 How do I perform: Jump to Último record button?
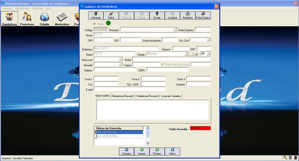172,152
